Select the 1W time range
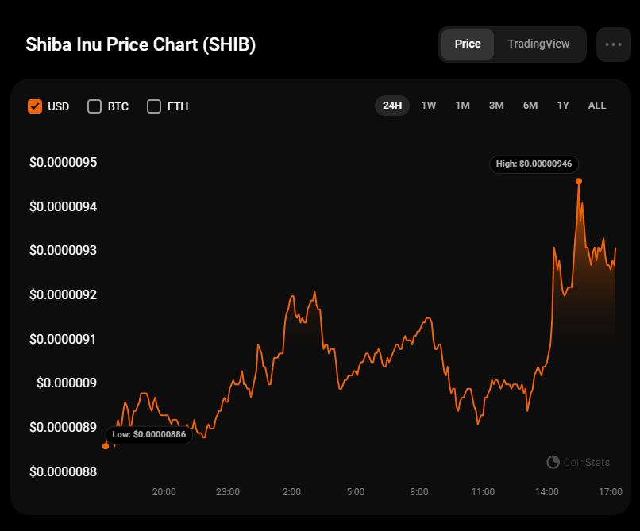Image resolution: width=640 pixels, height=531 pixels. click(x=429, y=106)
